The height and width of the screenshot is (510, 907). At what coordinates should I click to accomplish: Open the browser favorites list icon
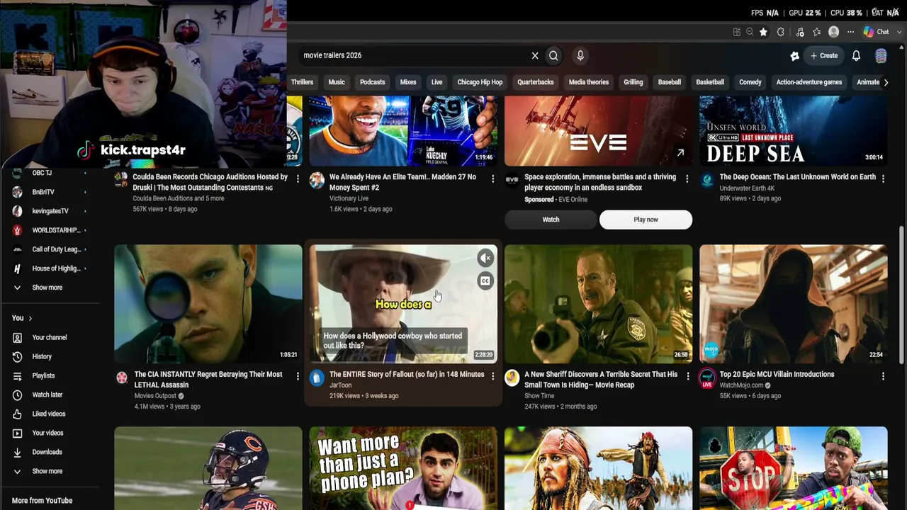817,32
